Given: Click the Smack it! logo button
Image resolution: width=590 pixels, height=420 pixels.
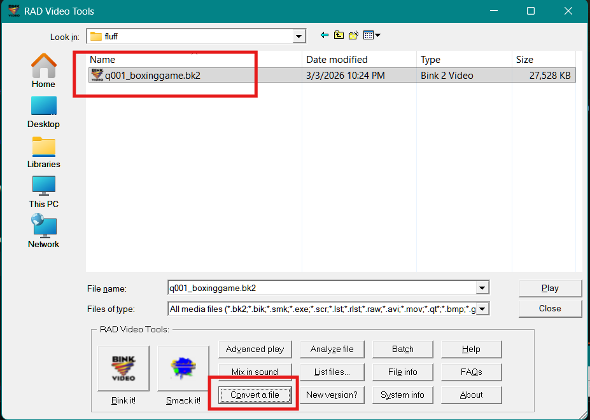Looking at the screenshot, I should pyautogui.click(x=183, y=369).
